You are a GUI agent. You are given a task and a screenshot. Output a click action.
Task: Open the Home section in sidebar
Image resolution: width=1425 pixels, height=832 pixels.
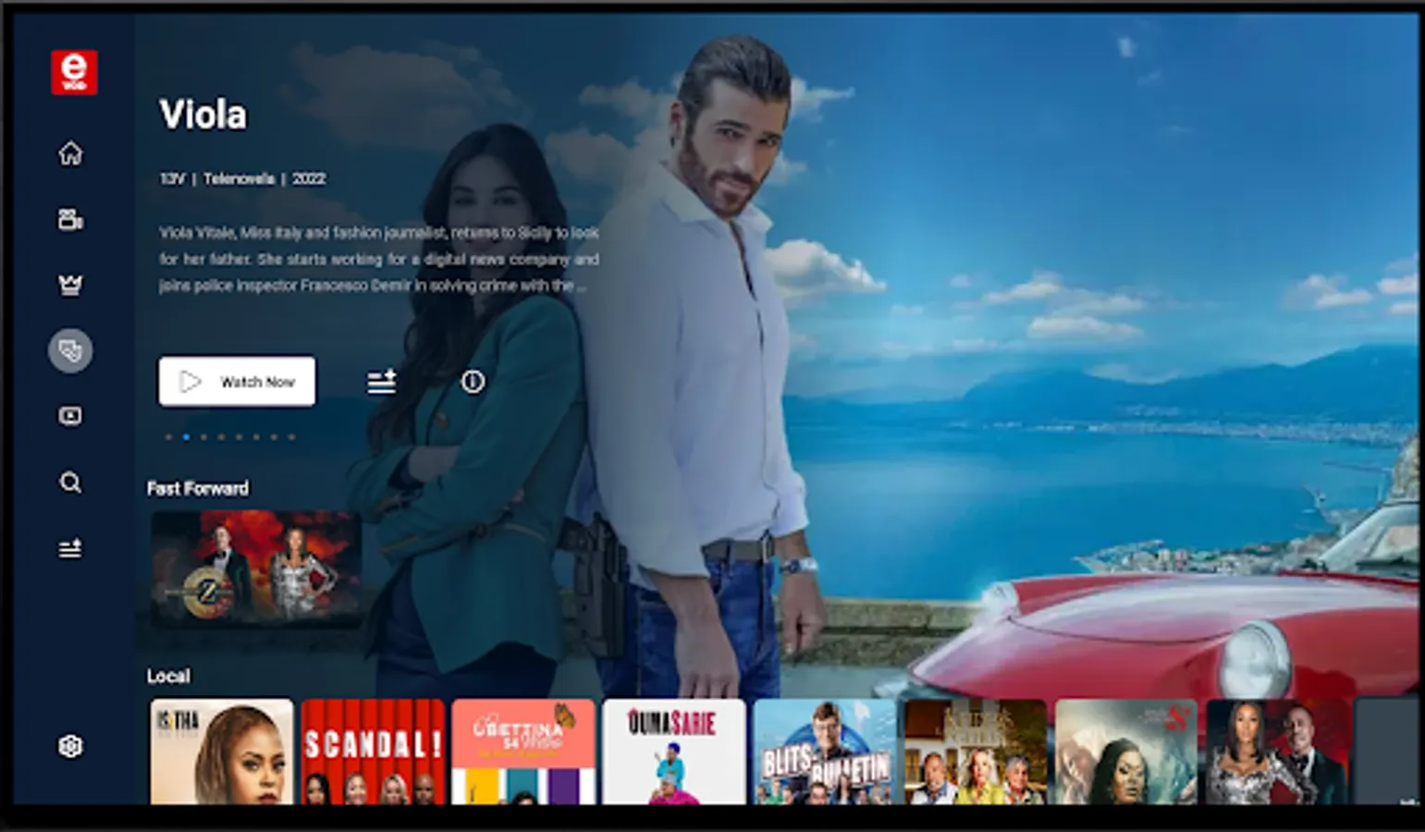tap(71, 153)
